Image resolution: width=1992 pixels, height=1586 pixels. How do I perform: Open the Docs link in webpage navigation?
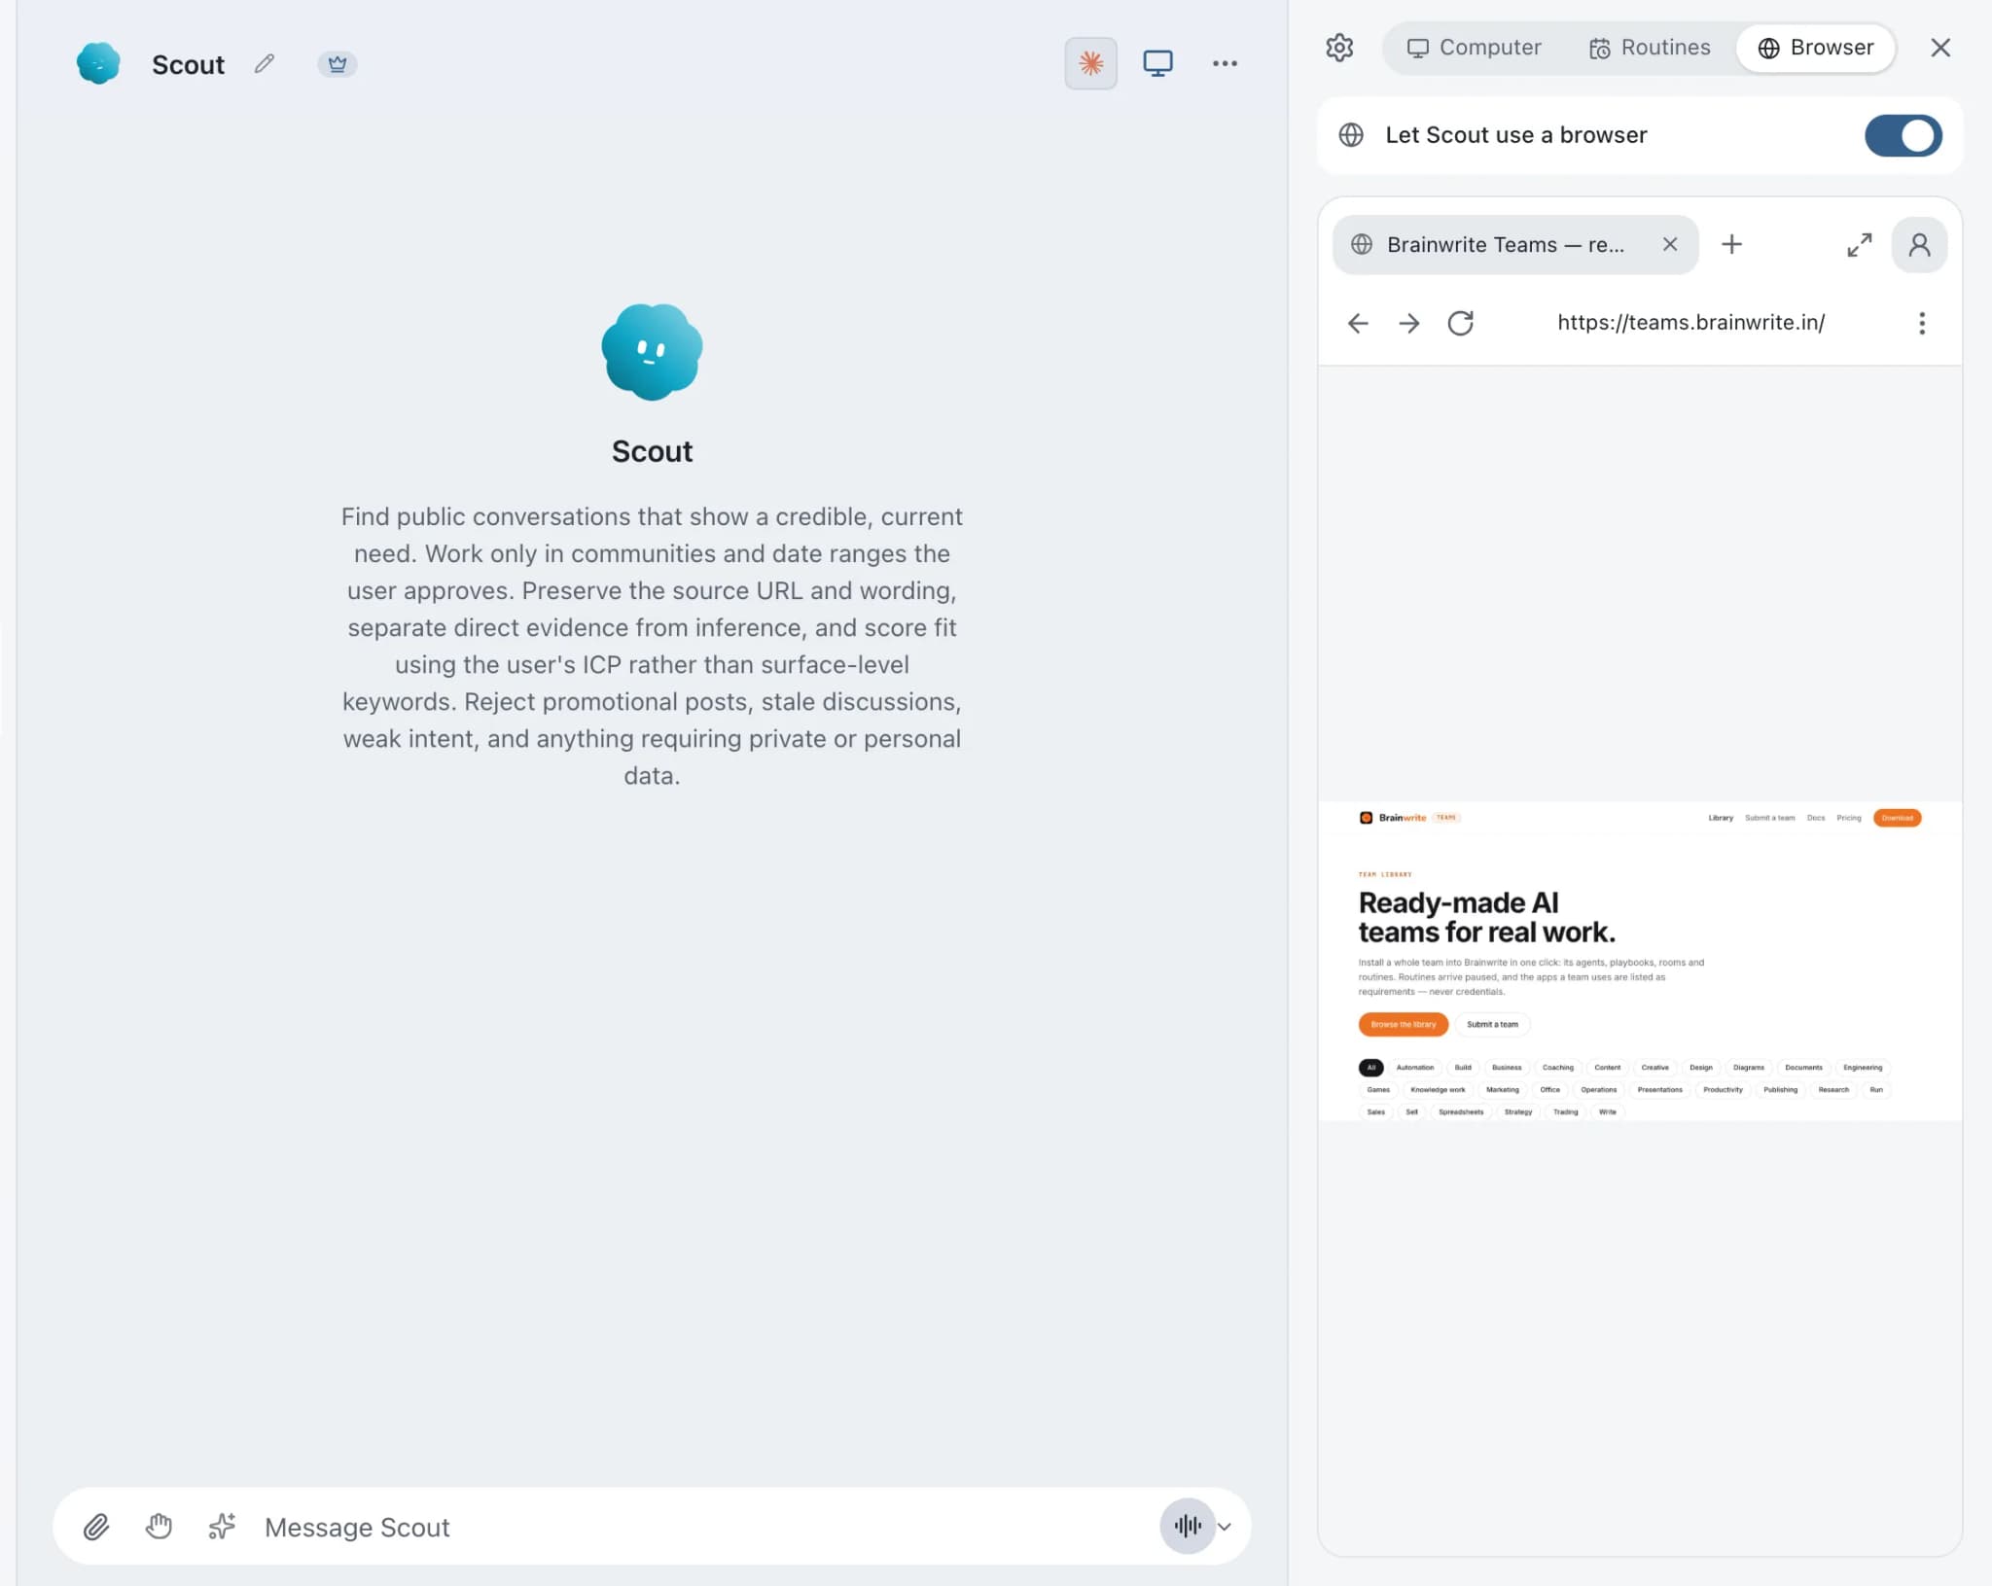point(1815,818)
